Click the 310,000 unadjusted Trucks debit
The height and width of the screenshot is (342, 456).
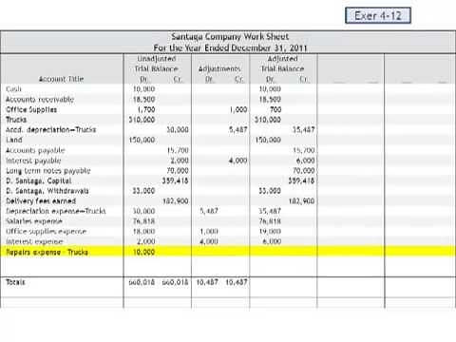[142, 120]
